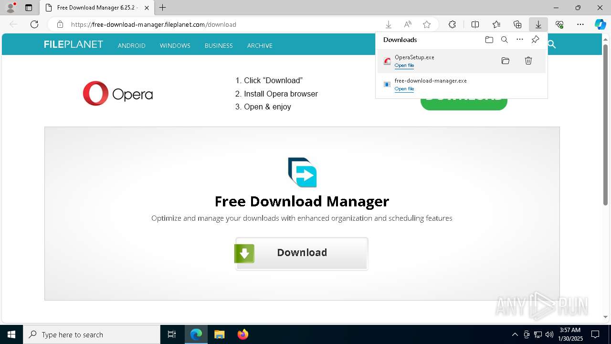Show hidden system tray icons

coord(515,334)
